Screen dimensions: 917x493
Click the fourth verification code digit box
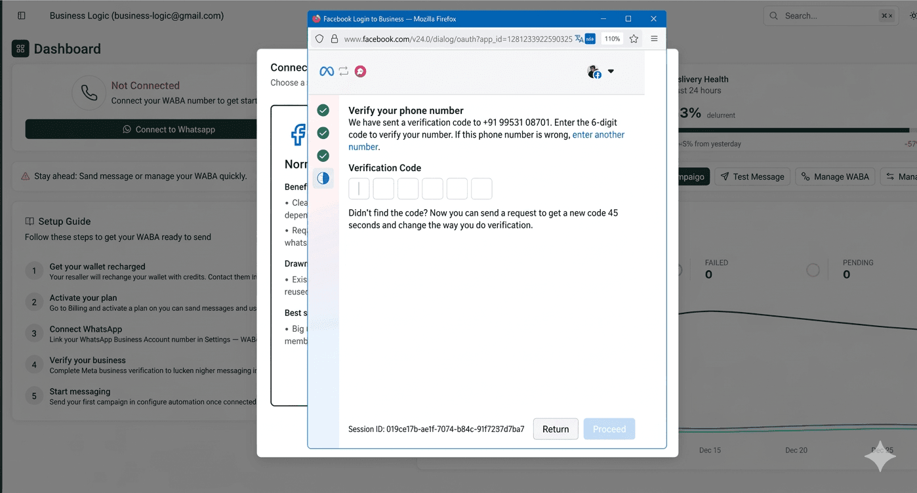pyautogui.click(x=432, y=189)
